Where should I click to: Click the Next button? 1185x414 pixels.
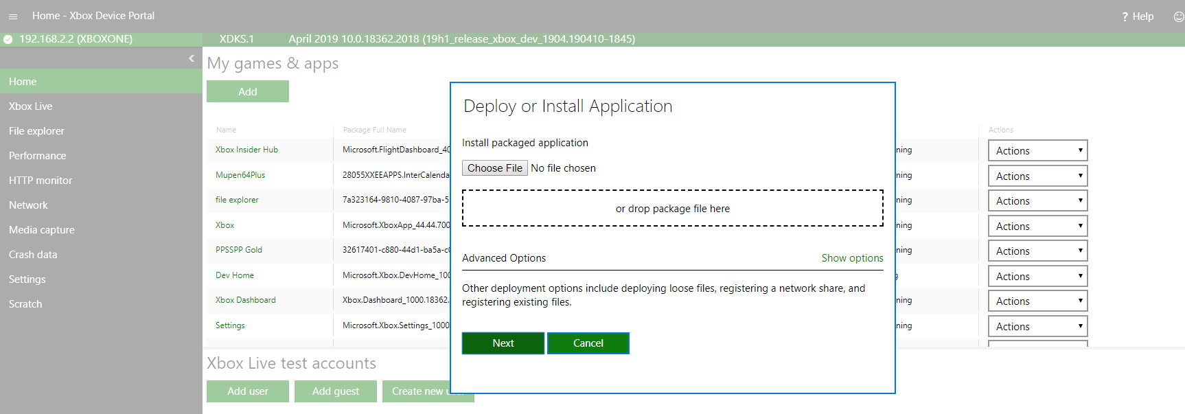(503, 343)
